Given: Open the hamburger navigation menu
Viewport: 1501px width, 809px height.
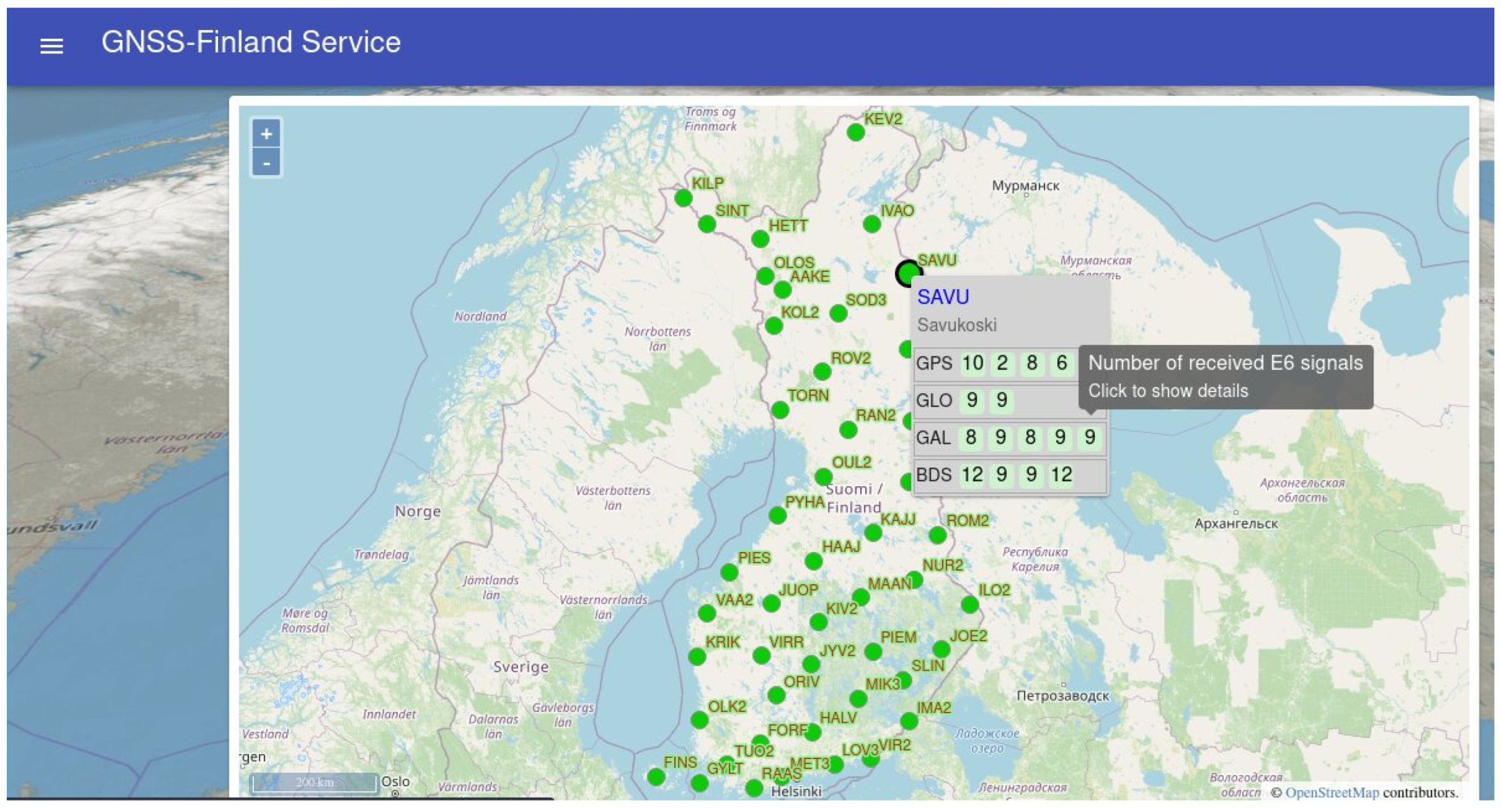Looking at the screenshot, I should tap(51, 45).
